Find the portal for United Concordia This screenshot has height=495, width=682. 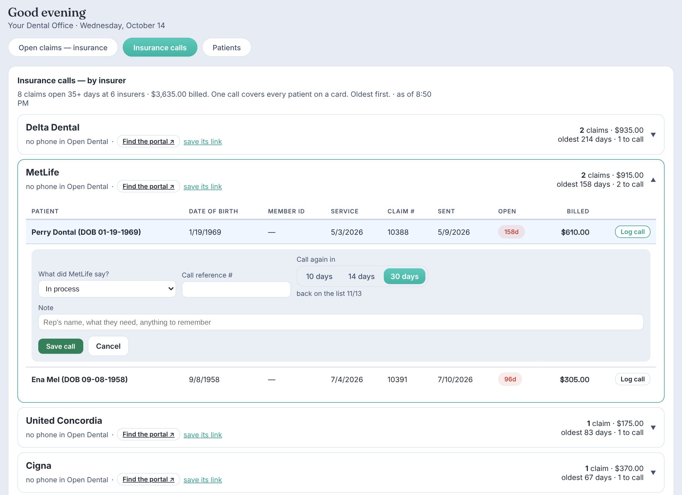pyautogui.click(x=149, y=434)
